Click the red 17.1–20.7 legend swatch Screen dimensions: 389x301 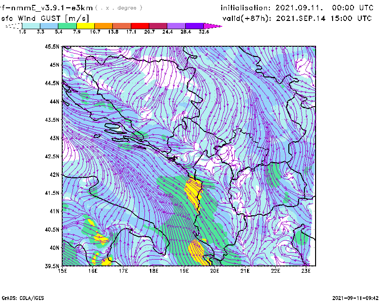(x=140, y=26)
